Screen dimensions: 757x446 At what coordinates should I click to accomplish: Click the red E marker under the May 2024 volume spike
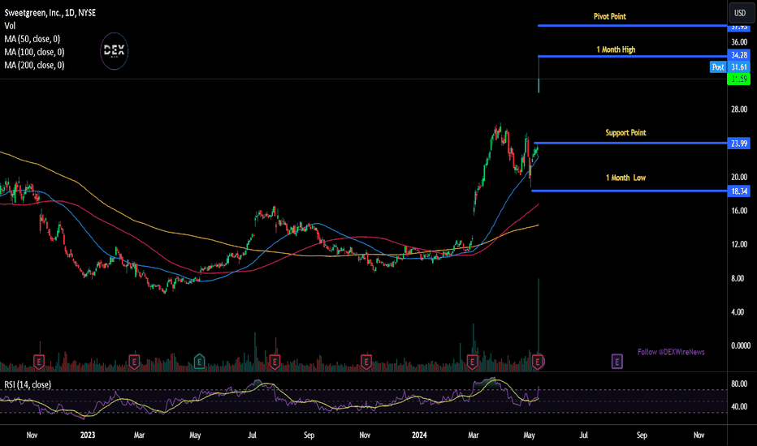(538, 361)
